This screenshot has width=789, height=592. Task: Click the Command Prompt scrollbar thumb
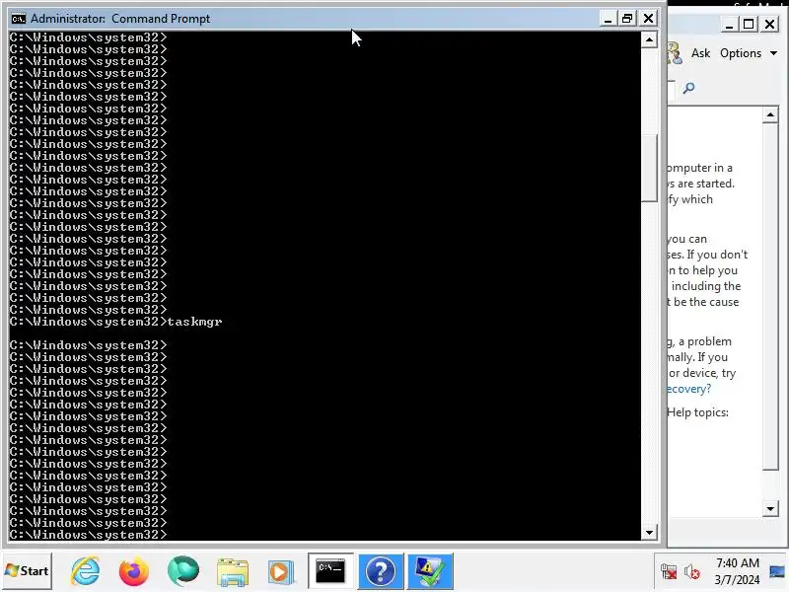click(650, 168)
